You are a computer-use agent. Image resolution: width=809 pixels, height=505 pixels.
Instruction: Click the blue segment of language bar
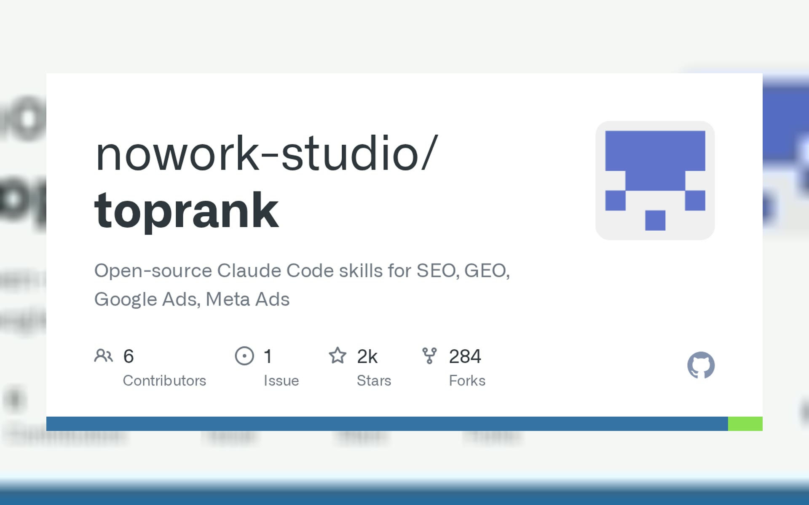point(387,424)
